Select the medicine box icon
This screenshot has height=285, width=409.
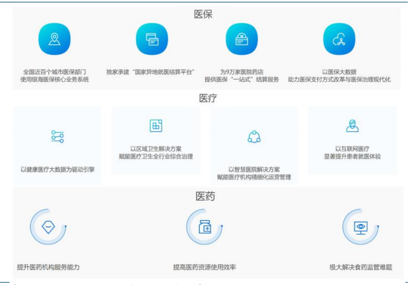click(205, 227)
